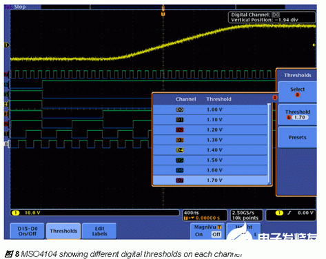This screenshot has height=259, width=326.
Task: Select the red D2 channel badge
Action: (x=180, y=130)
